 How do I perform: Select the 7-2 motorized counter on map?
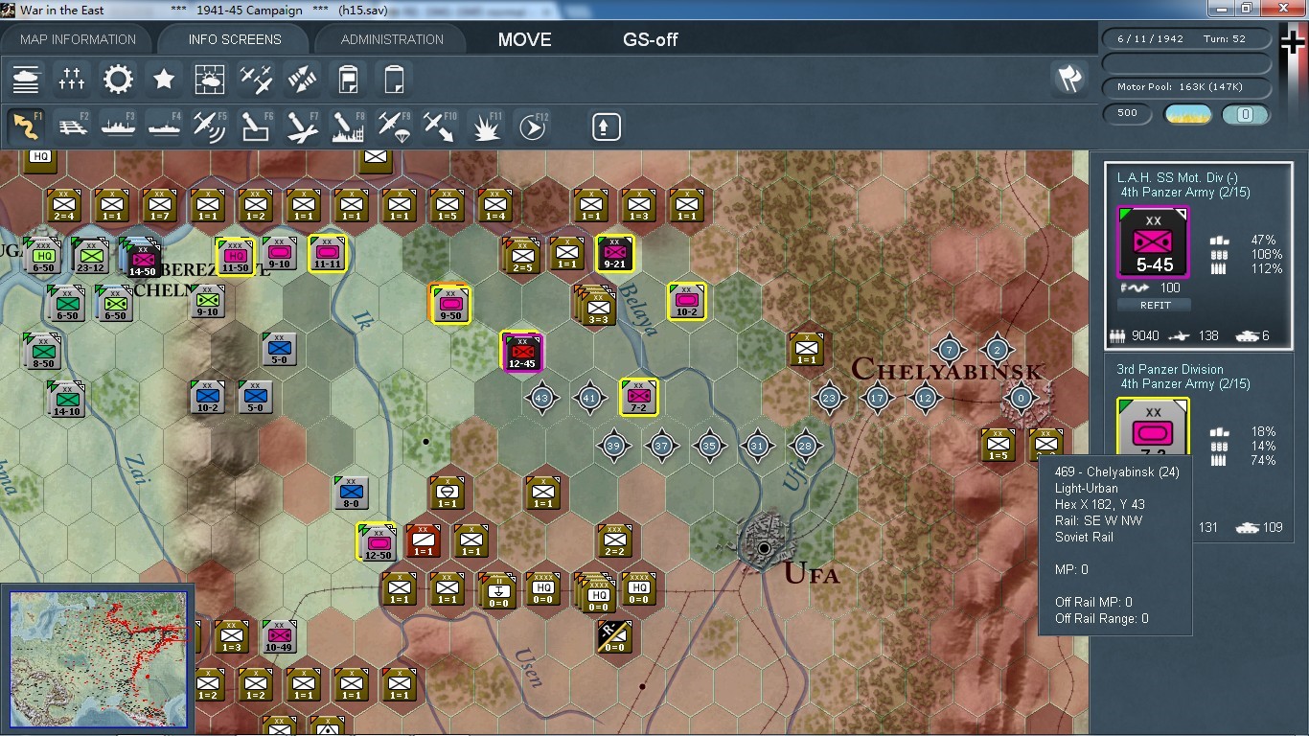point(639,398)
